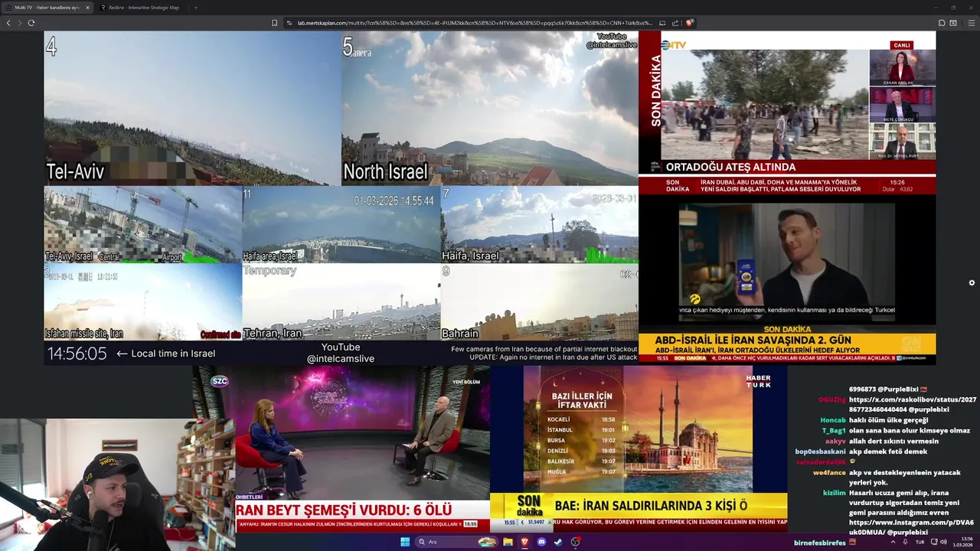
Task: Reload the Multi TV page
Action: tap(31, 23)
